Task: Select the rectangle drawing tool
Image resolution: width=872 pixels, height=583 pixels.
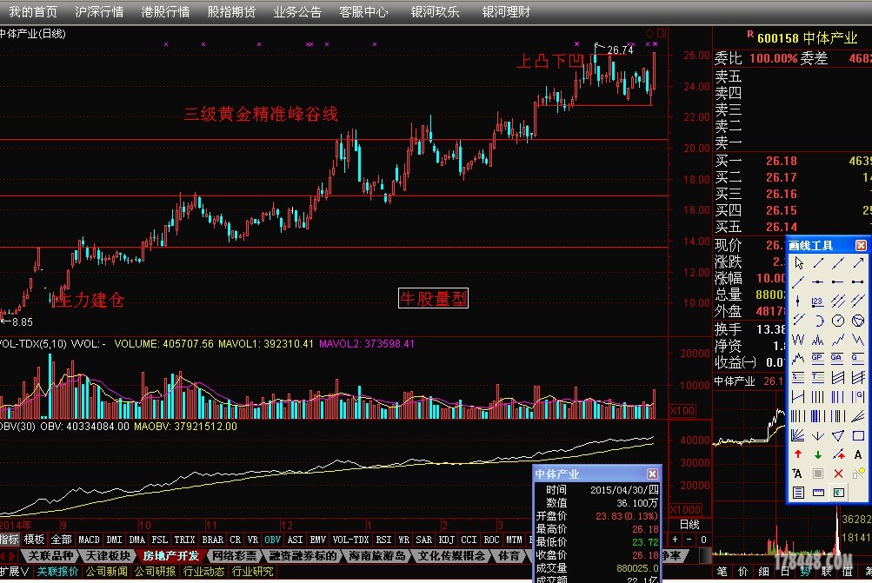Action: coord(858,435)
